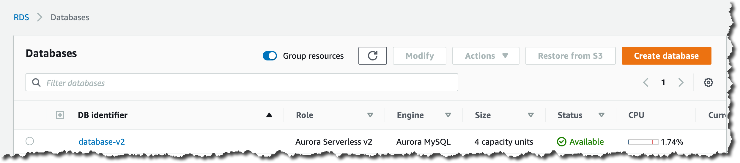Go to previous page arrow
This screenshot has width=740, height=163.
point(645,82)
